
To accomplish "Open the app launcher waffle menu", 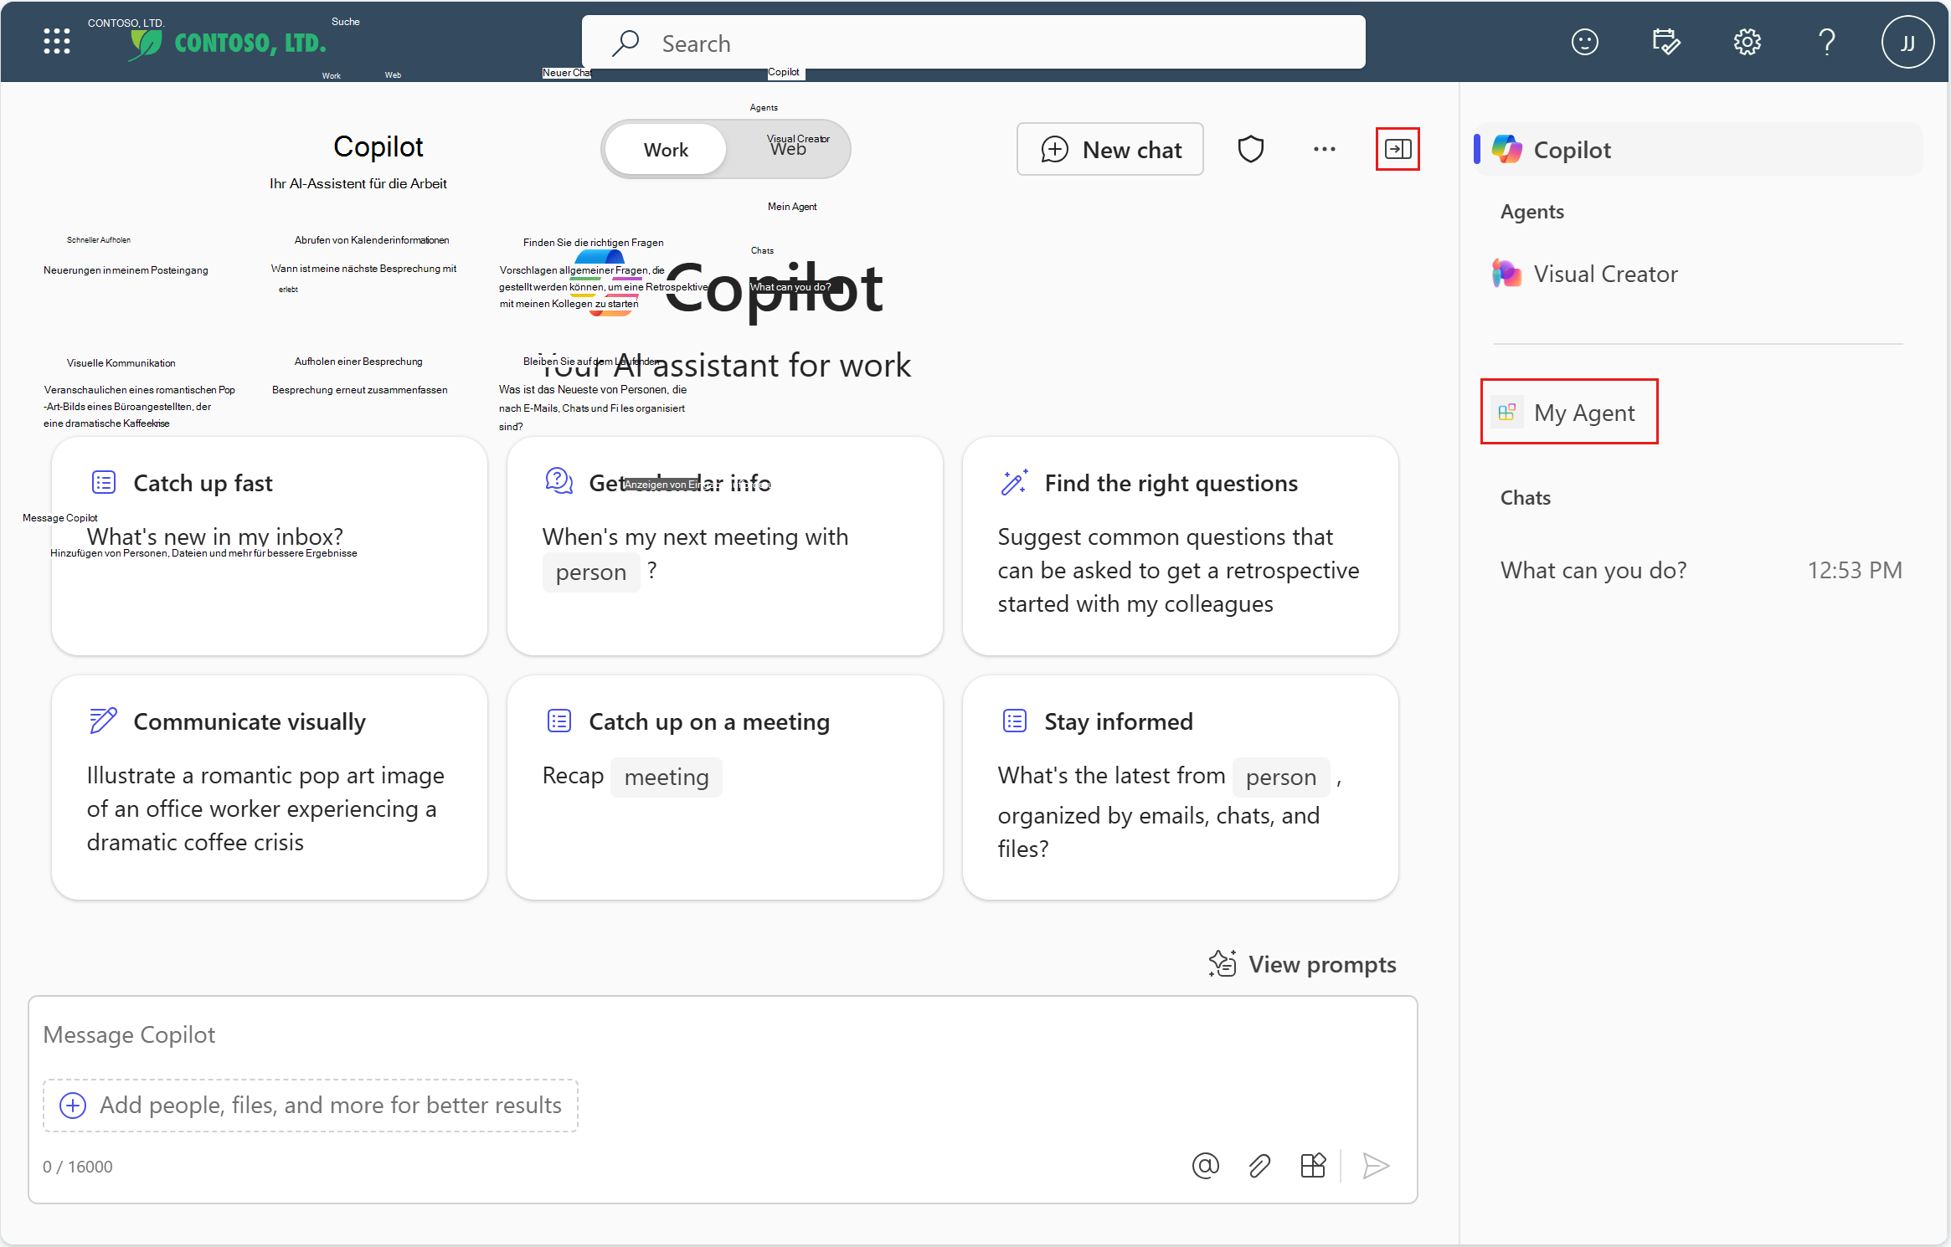I will (56, 41).
